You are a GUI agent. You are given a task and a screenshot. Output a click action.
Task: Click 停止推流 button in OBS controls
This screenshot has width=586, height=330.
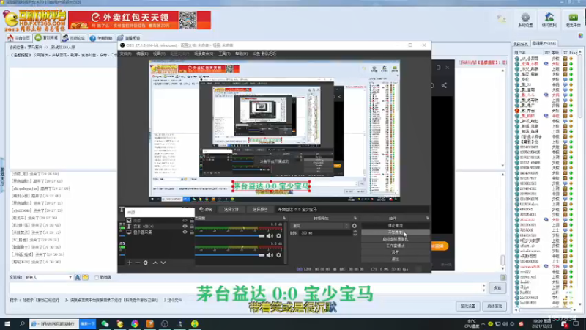(395, 226)
